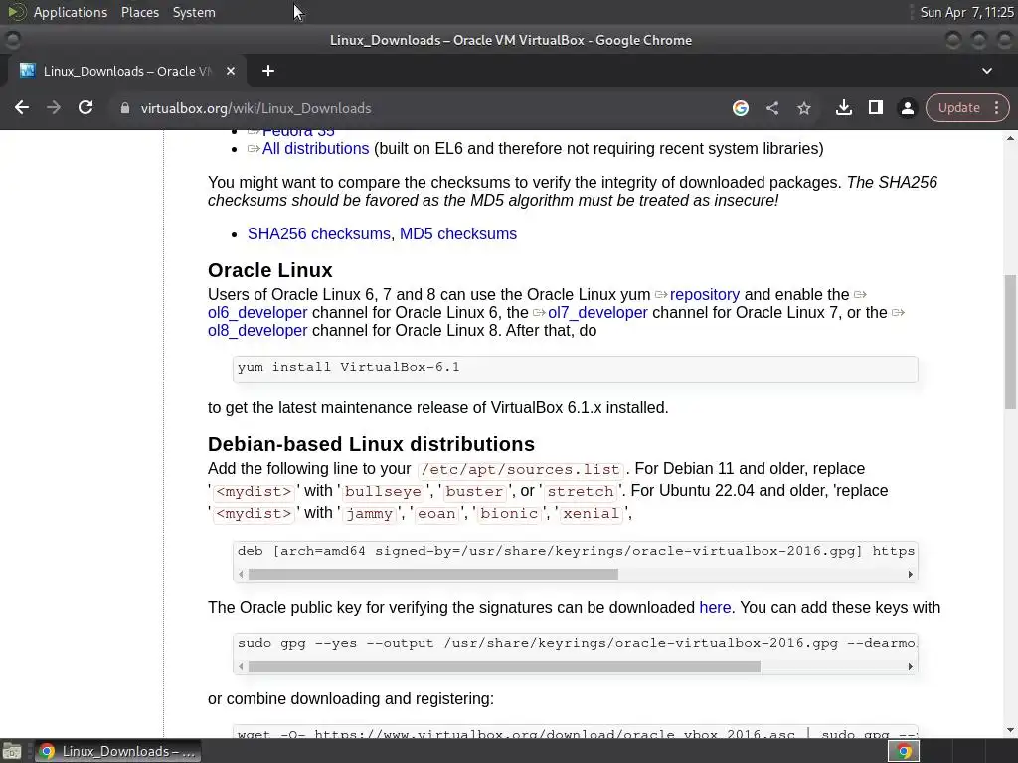Share this page via share icon
The height and width of the screenshot is (763, 1018).
point(771,108)
